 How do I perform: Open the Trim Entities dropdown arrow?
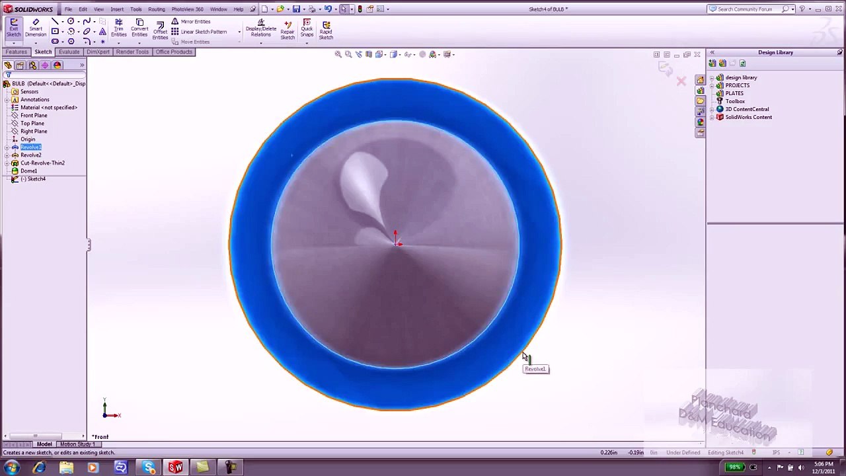119,43
